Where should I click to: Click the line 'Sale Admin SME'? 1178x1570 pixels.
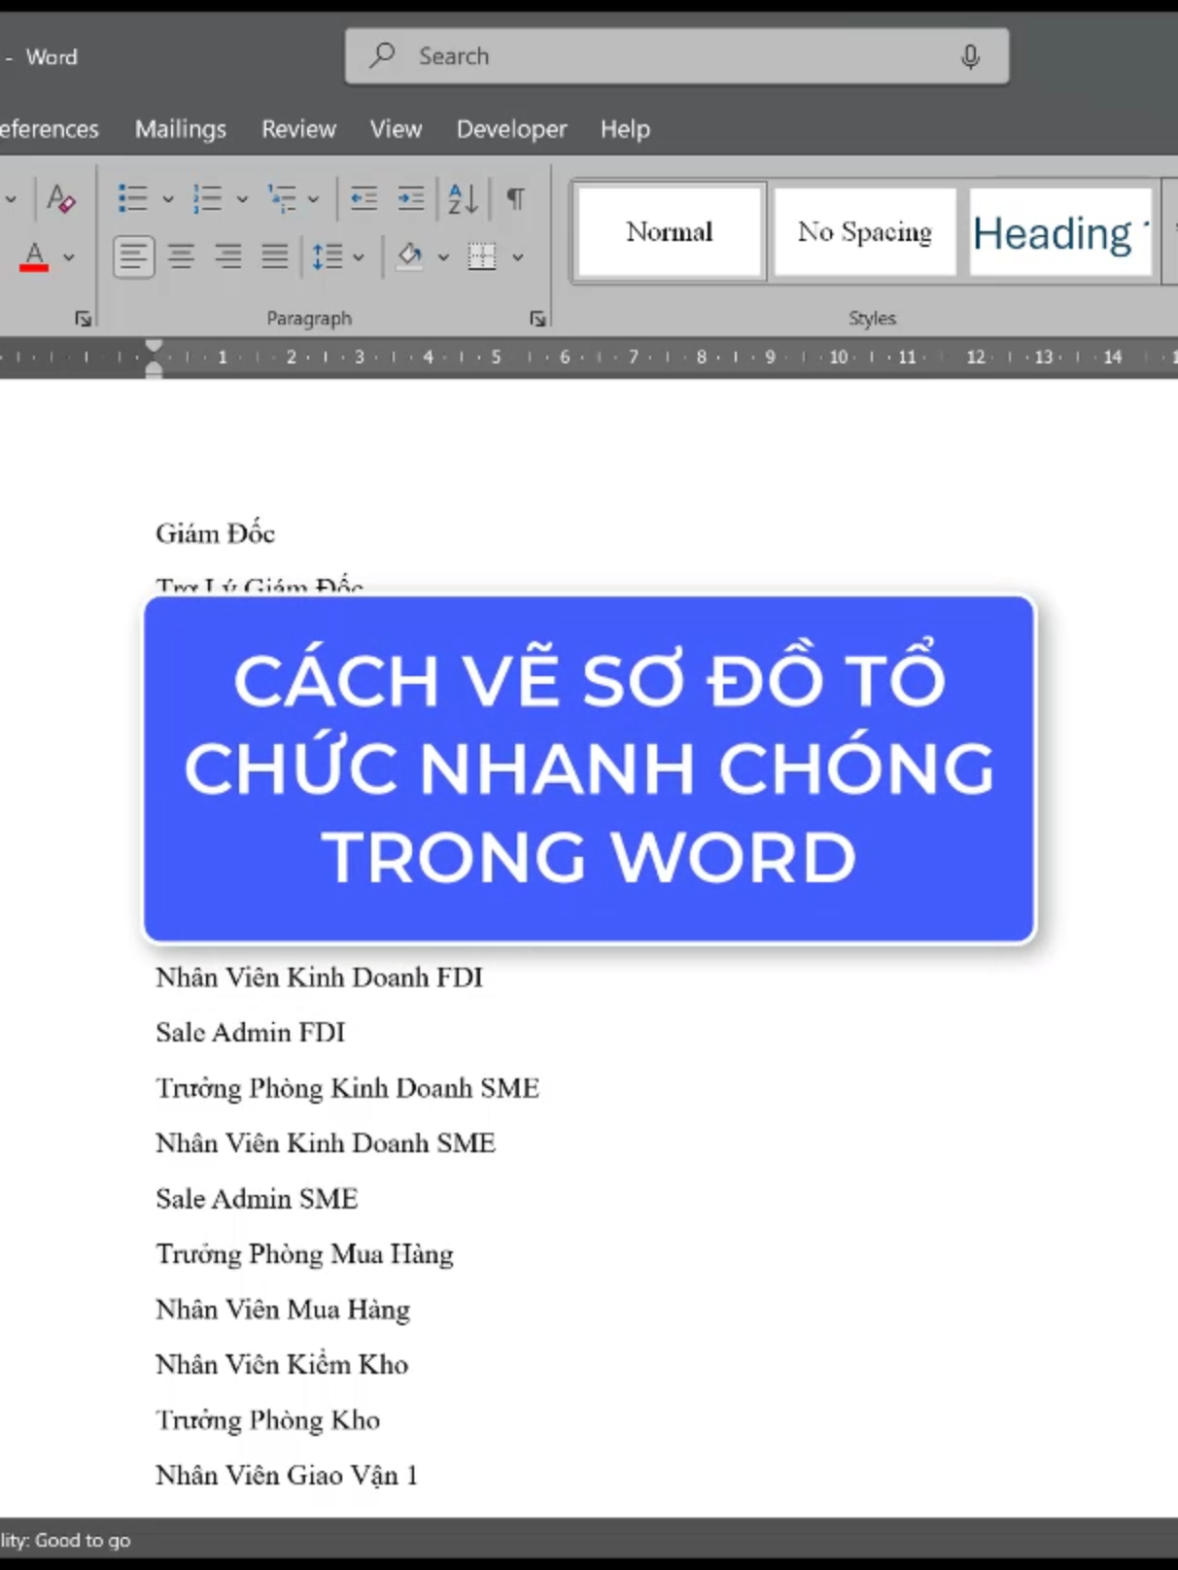click(x=257, y=1199)
